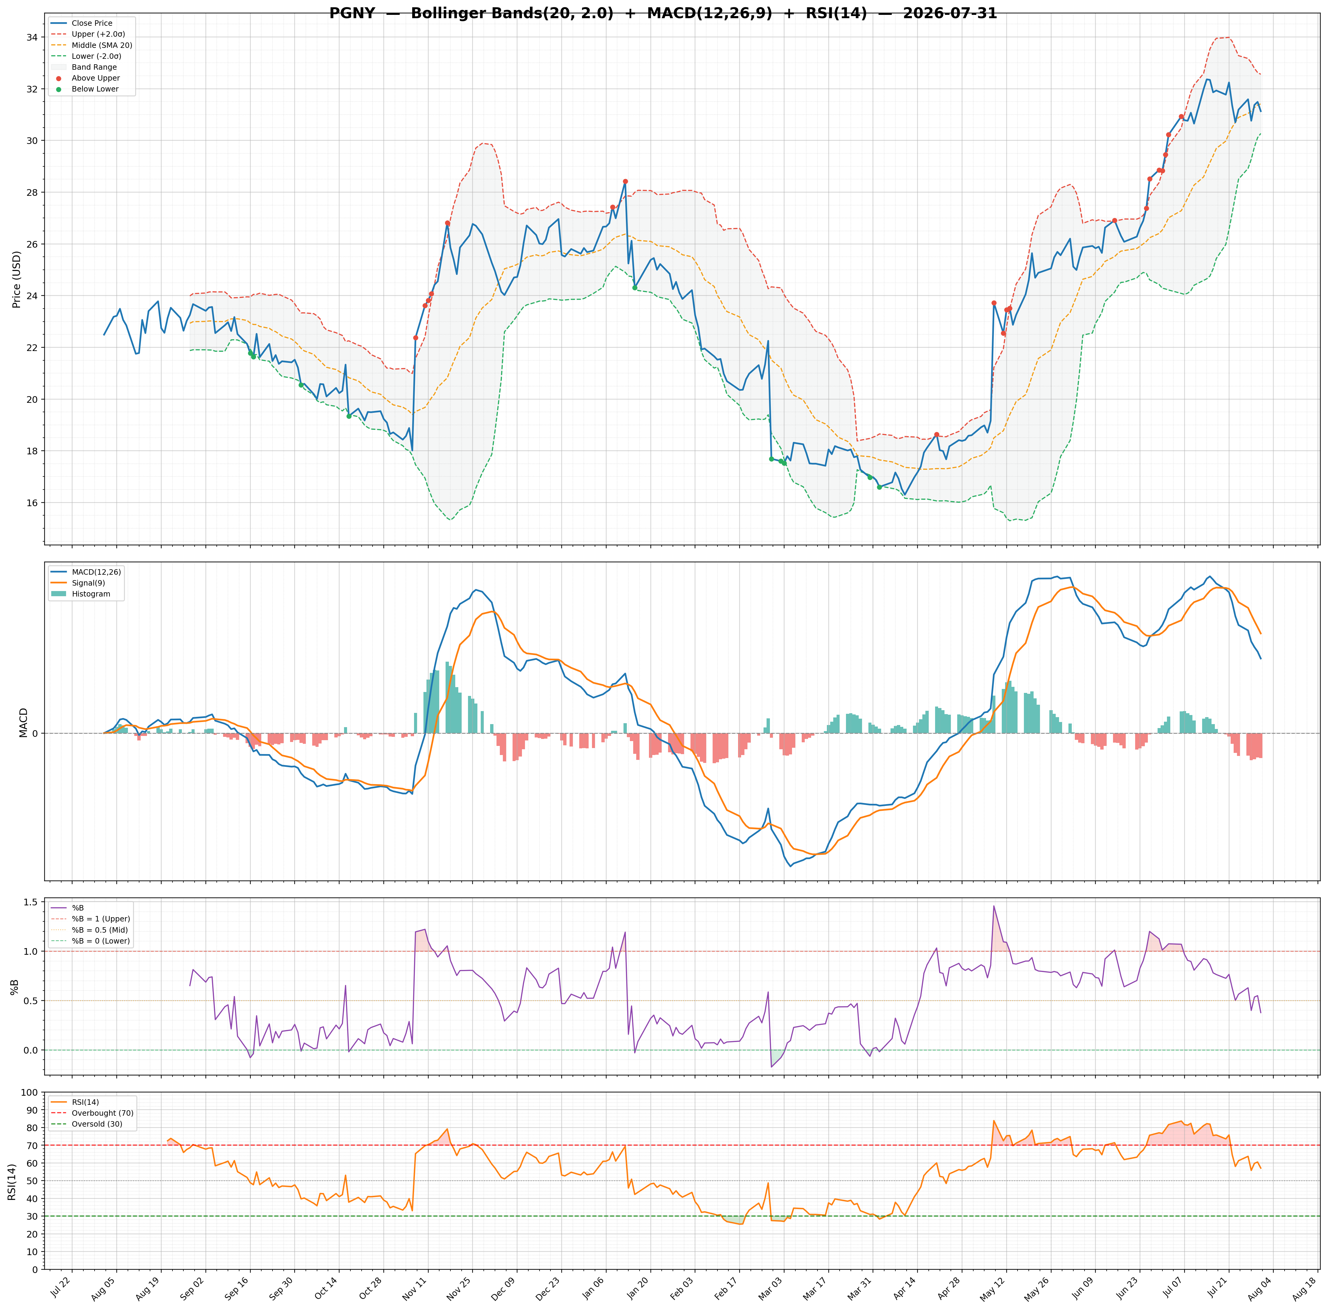Click the '50' tick on RSI axis
Viewport: 1327px width, 1310px height.
click(32, 1181)
